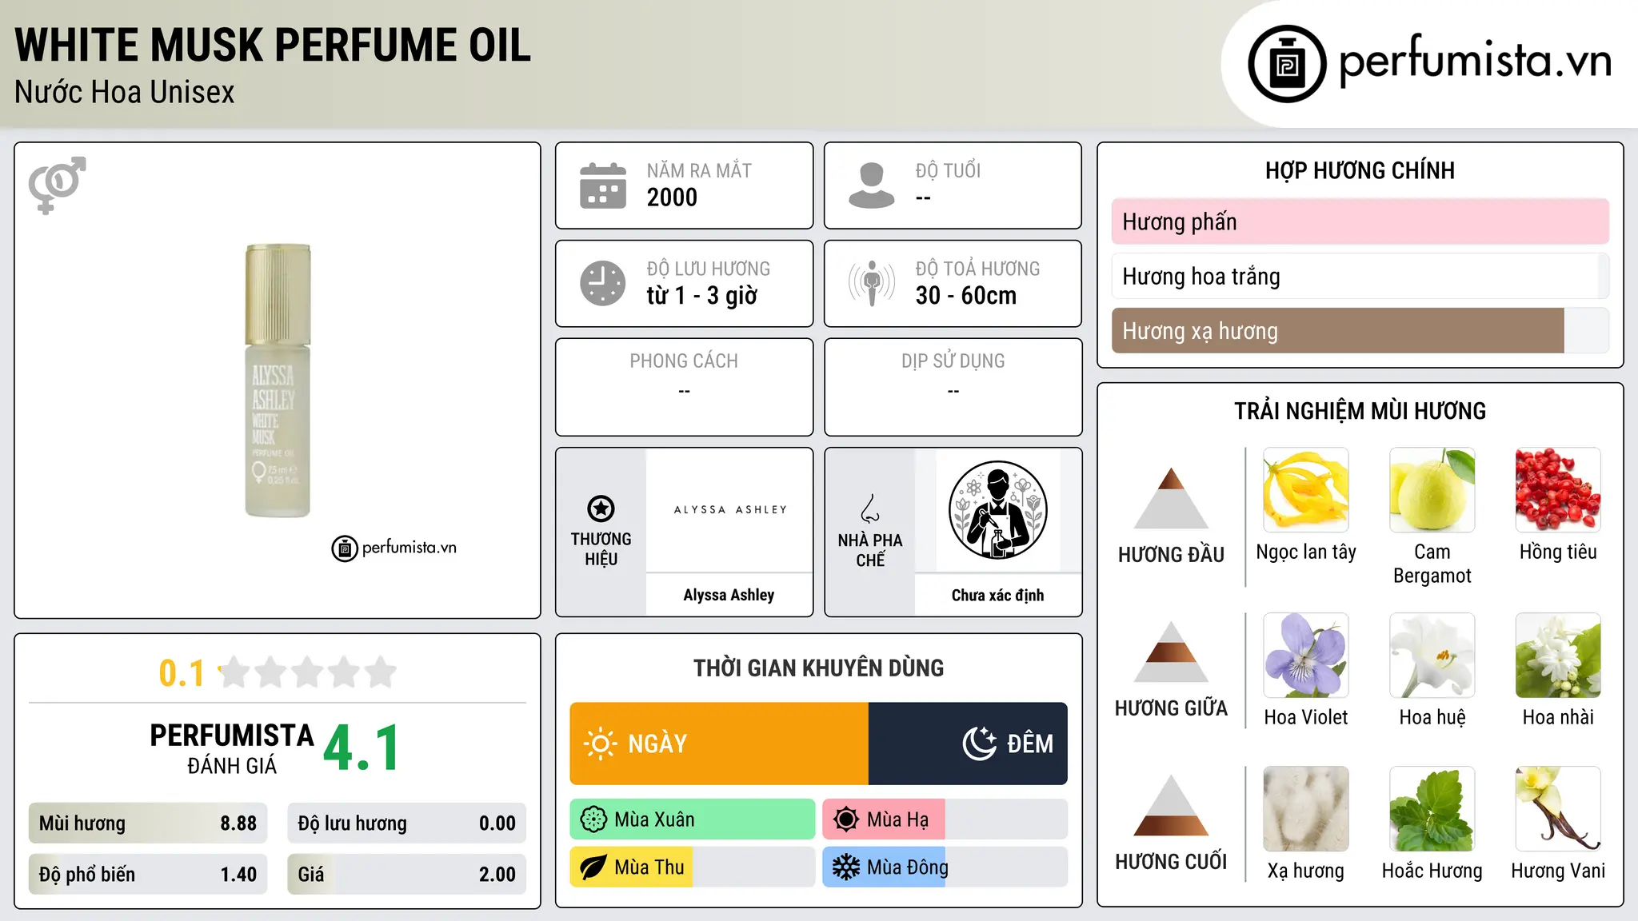Viewport: 1638px width, 921px height.
Task: Click the ĐÊM nighttime label
Action: click(1030, 744)
